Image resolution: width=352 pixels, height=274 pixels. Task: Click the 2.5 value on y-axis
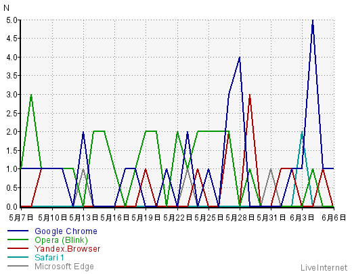(x=12, y=113)
